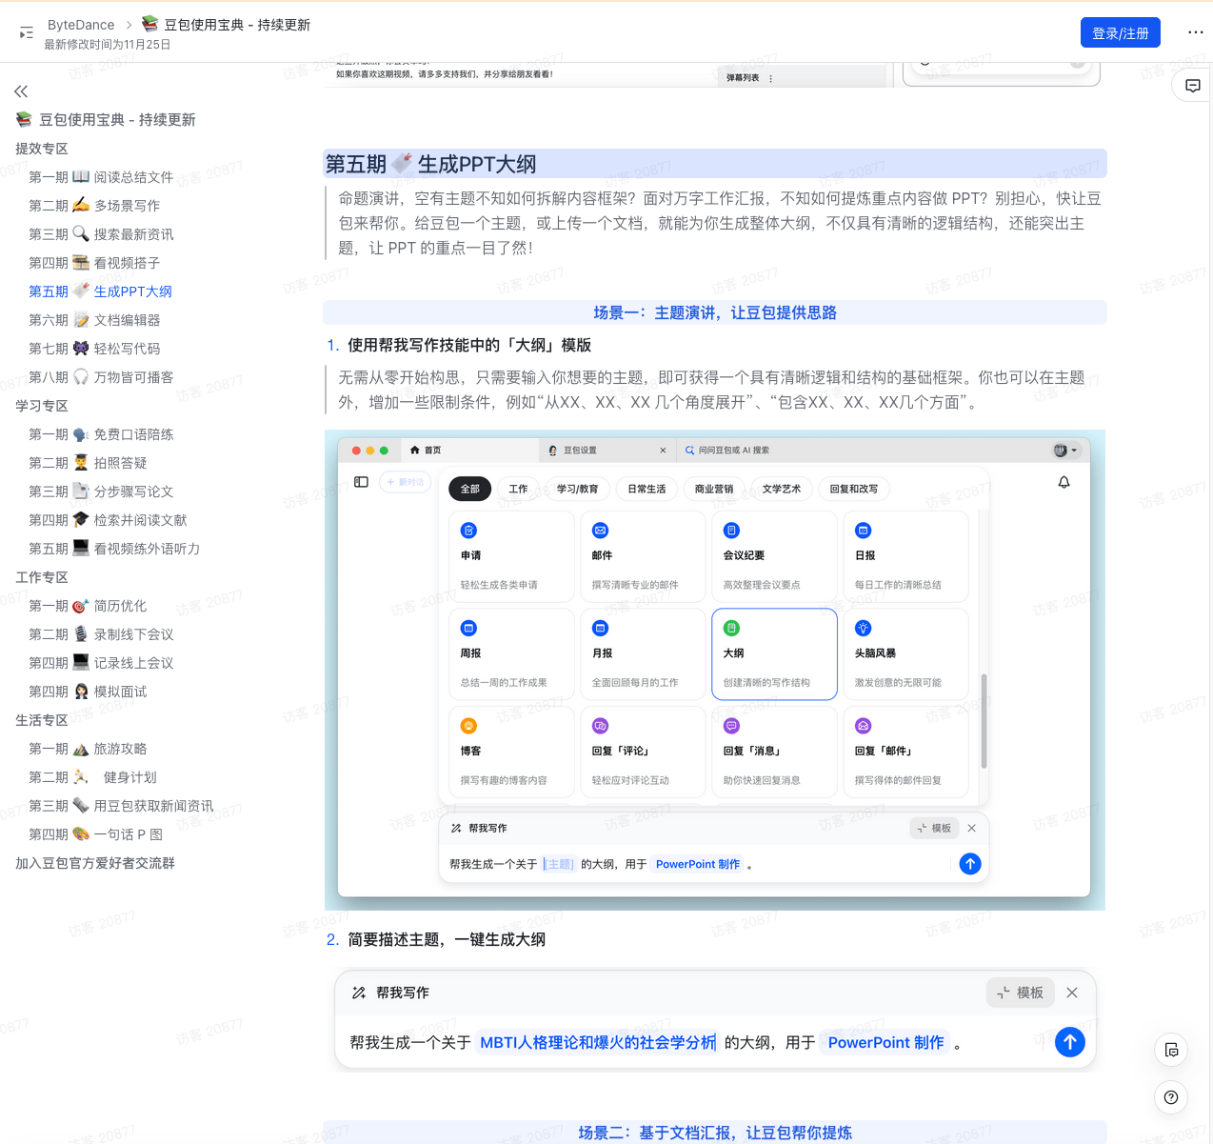1213x1144 pixels.
Task: Click the 模板 button in bottom writing box
Action: click(1020, 993)
